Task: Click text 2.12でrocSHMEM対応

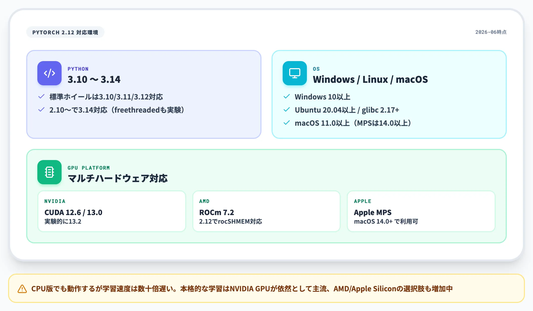Action: coord(230,221)
